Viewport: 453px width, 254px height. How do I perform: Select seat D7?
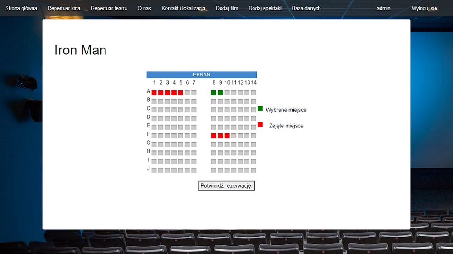(x=194, y=118)
